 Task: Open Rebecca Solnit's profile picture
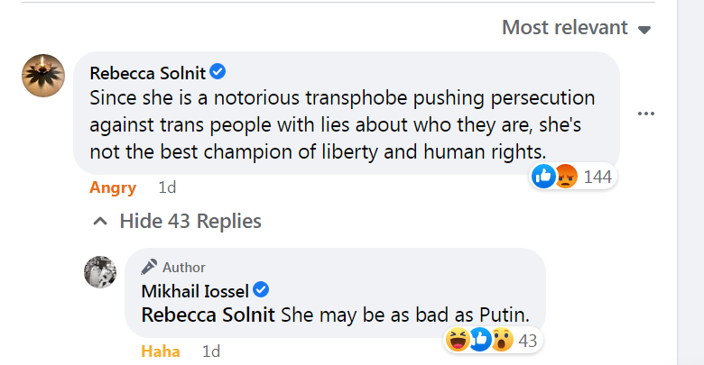(42, 75)
